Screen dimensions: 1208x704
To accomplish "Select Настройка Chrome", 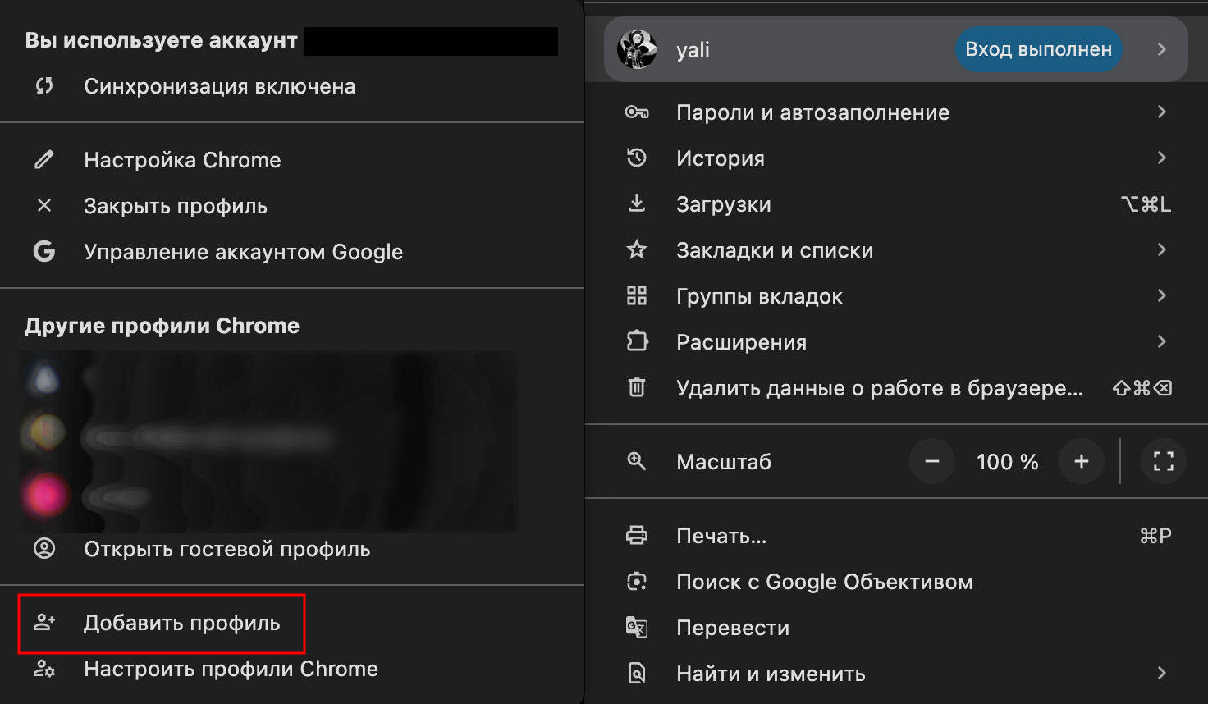I will [x=292, y=159].
